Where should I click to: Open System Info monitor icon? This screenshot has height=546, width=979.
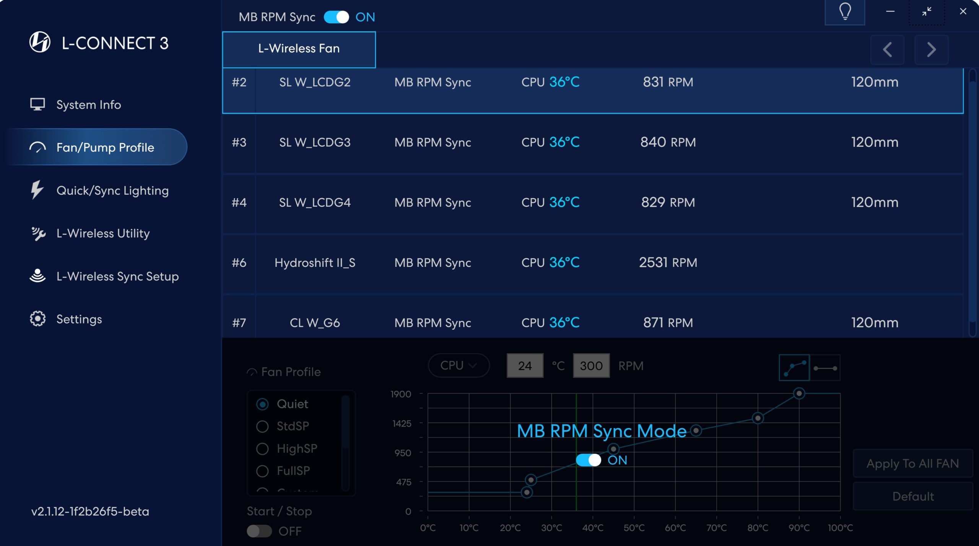(x=37, y=104)
